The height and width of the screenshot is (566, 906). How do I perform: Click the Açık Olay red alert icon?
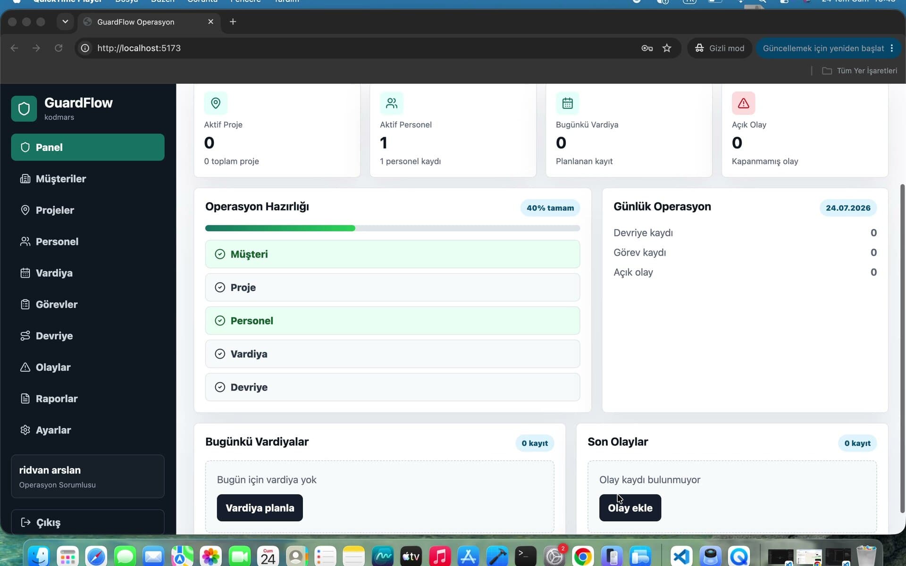click(x=744, y=103)
